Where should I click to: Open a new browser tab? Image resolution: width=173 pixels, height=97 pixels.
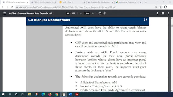pyautogui.click(x=146, y=2)
